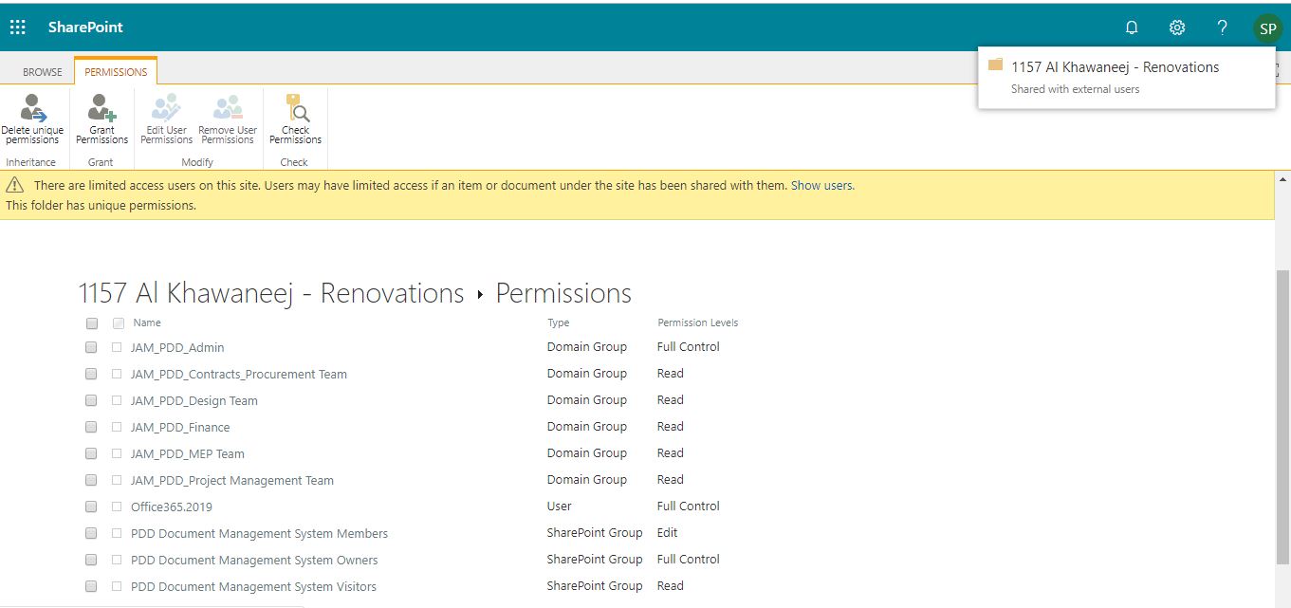The image size is (1291, 608).
Task: Click Edit User Permissions icon
Action: (x=166, y=108)
